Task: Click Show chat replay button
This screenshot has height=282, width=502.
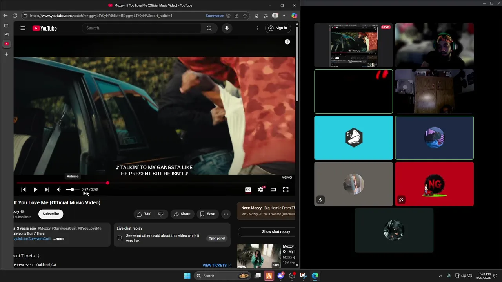Action: [x=267, y=231]
